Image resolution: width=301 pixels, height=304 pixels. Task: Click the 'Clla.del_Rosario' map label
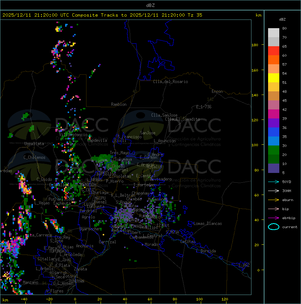pos(170,82)
